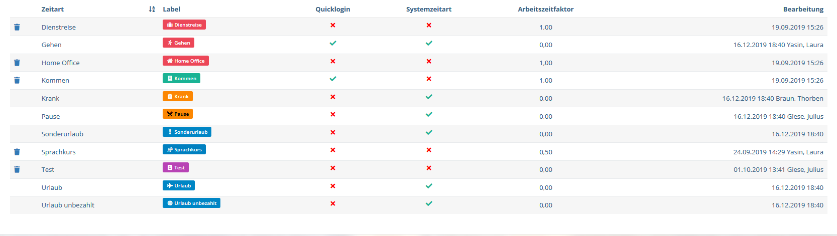The height and width of the screenshot is (236, 837).
Task: Click the red Dienstreise label badge
Action: tap(184, 25)
